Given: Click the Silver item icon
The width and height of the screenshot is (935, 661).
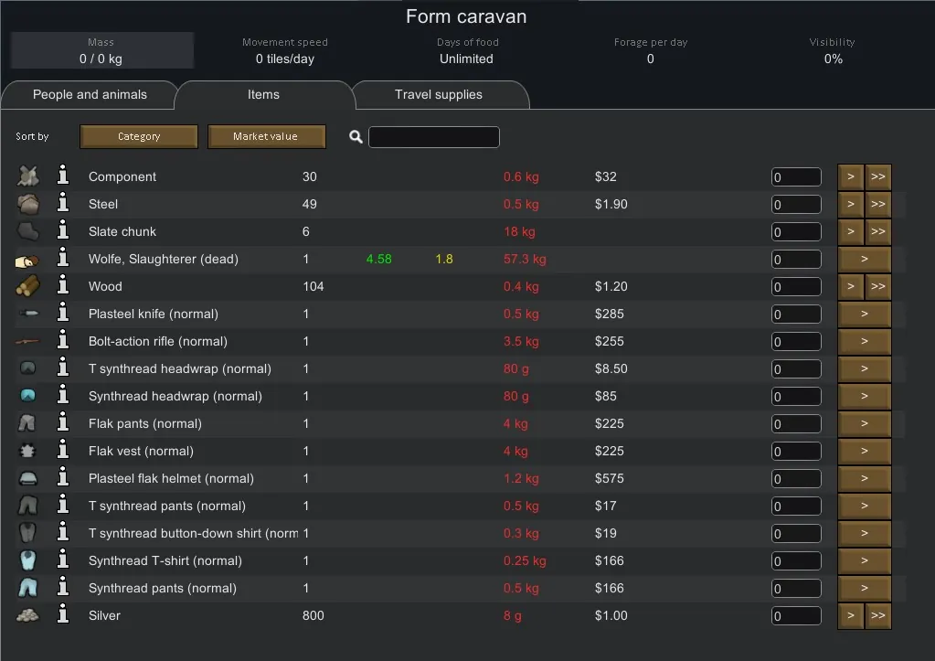Looking at the screenshot, I should [28, 615].
